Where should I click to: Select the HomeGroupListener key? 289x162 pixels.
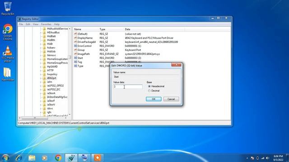[57, 59]
